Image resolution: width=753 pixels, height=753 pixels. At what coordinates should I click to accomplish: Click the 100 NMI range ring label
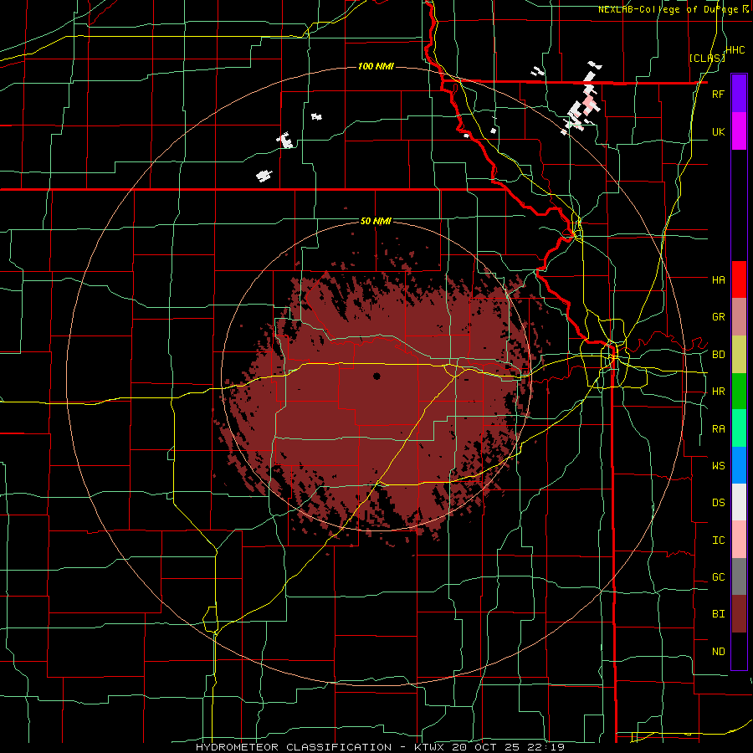pos(376,66)
